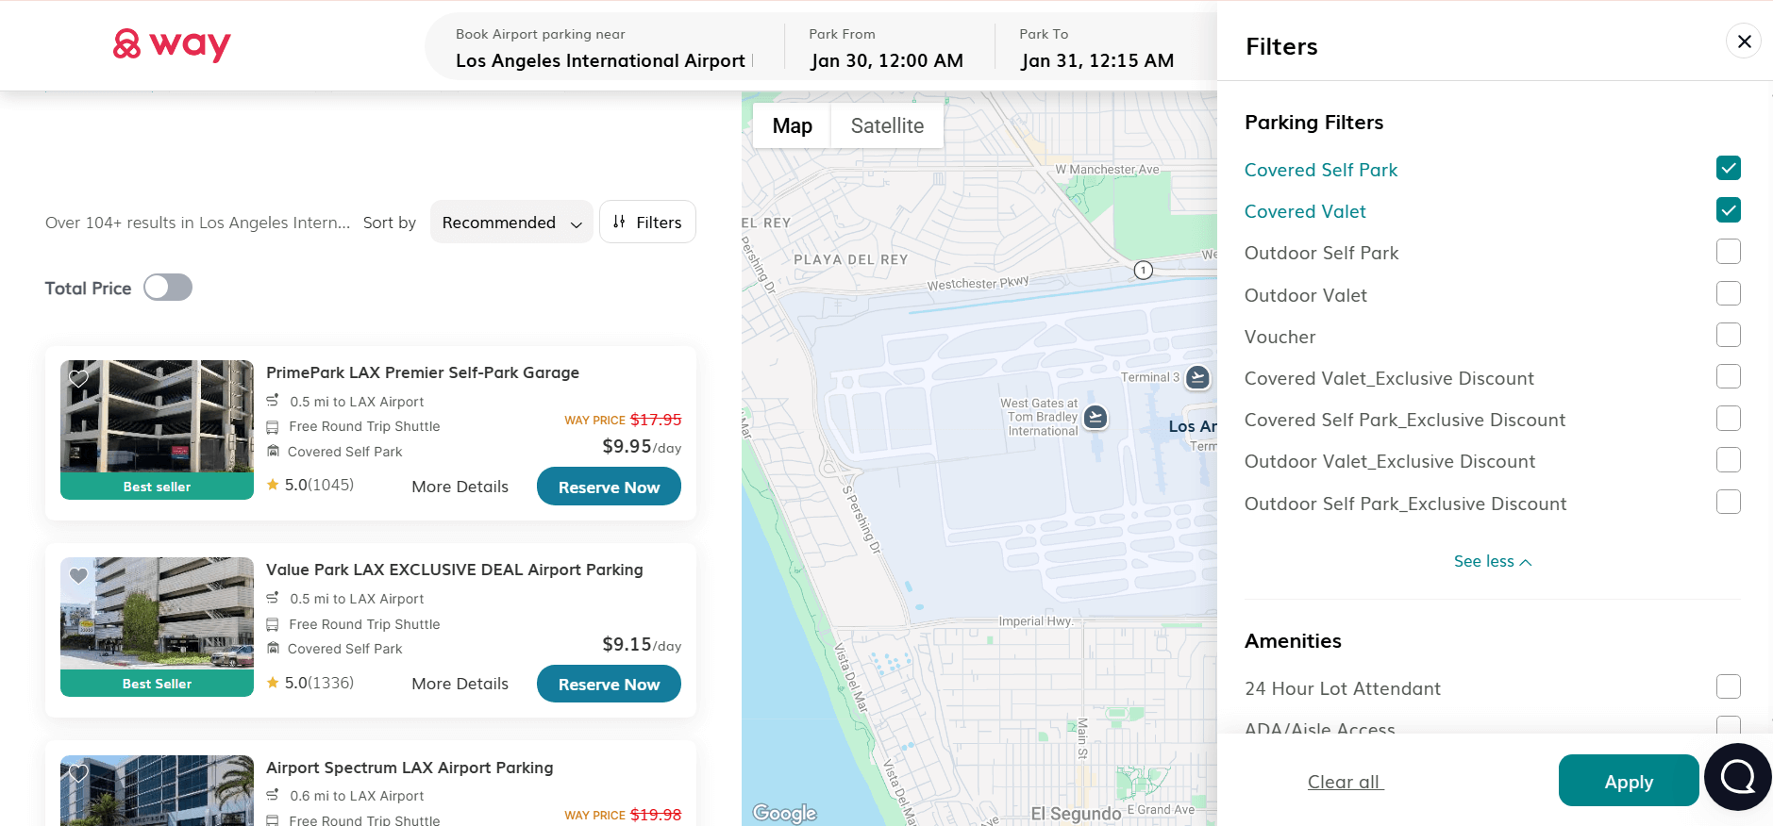This screenshot has width=1773, height=826.
Task: Close the Filters panel
Action: pos(1744,41)
